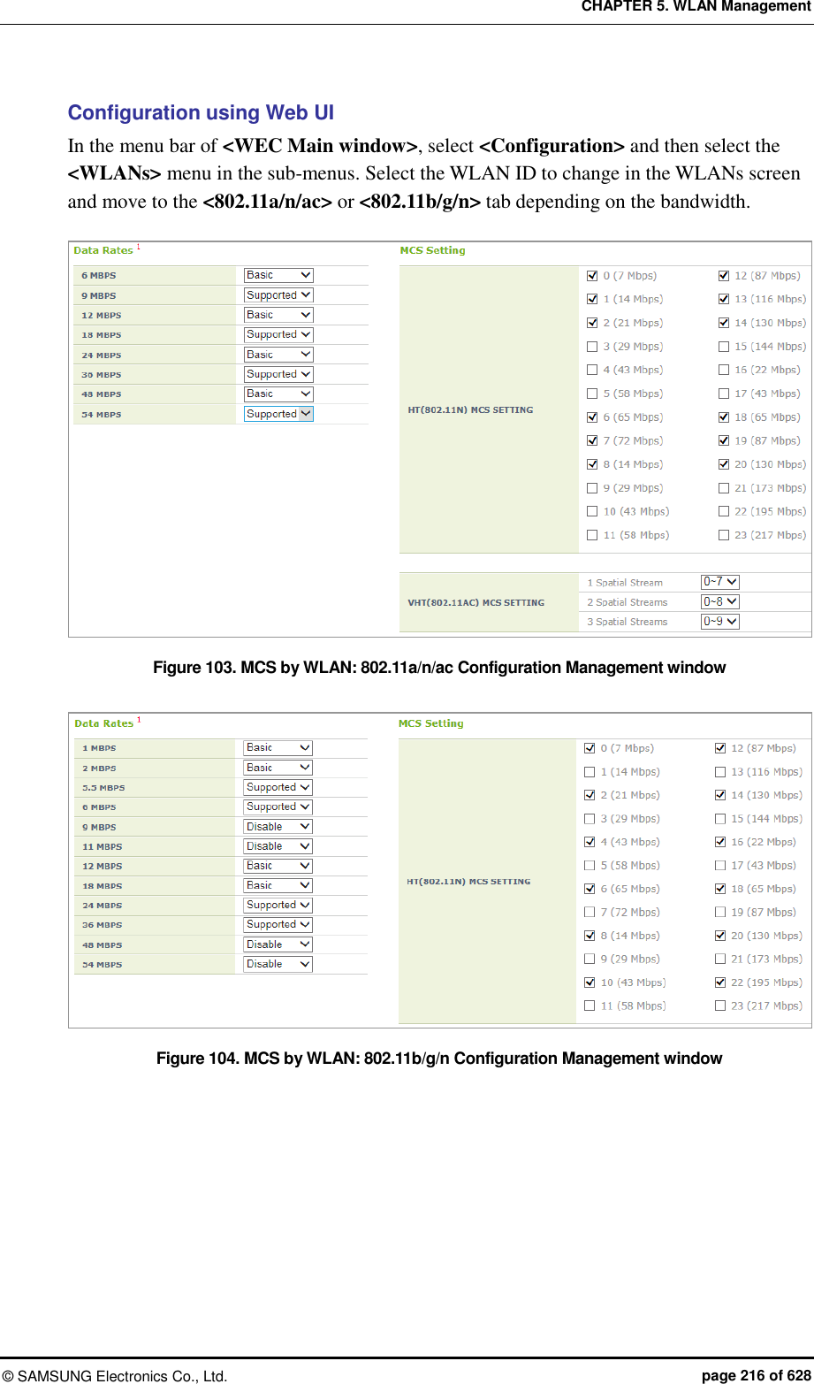Check MCS 11 (58 Mbps) in Figure 104
The height and width of the screenshot is (1384, 814).
coord(590,1006)
